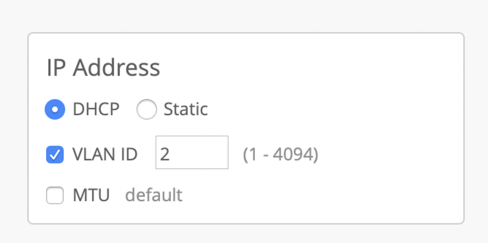The width and height of the screenshot is (488, 243).
Task: Click the DHCP label text
Action: click(96, 109)
